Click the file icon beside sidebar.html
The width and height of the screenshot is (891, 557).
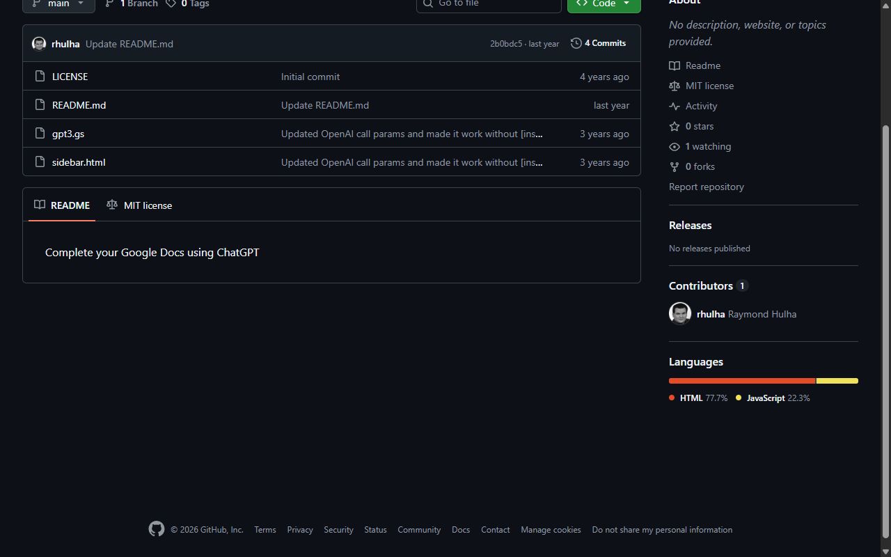click(x=40, y=162)
